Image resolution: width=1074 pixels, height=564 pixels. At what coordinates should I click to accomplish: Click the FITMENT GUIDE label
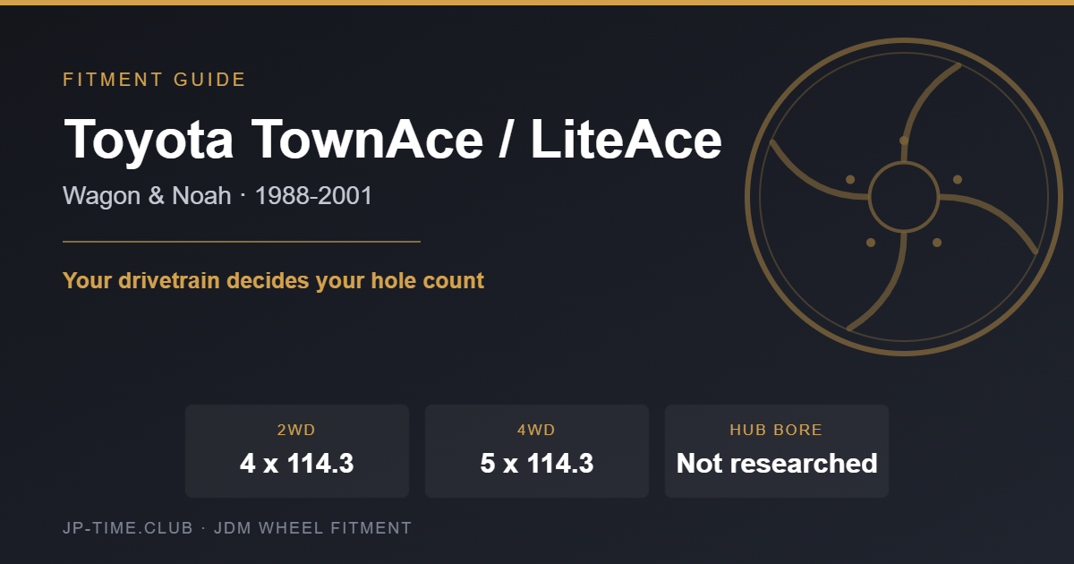154,80
